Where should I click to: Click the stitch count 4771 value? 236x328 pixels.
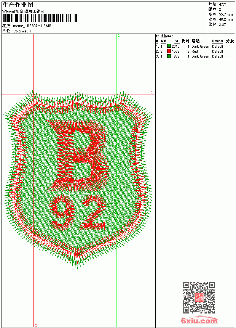pos(223,5)
